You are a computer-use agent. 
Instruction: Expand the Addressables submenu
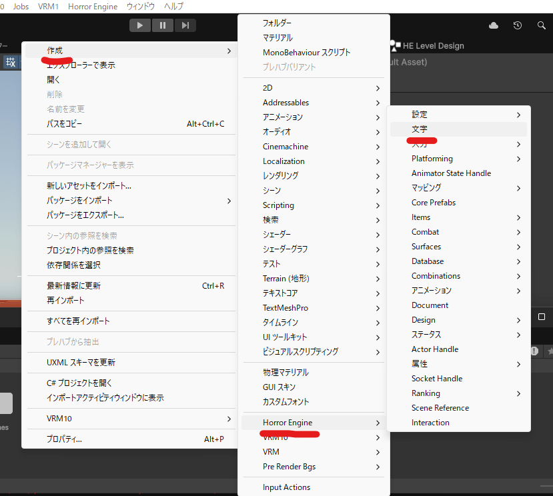(x=314, y=103)
